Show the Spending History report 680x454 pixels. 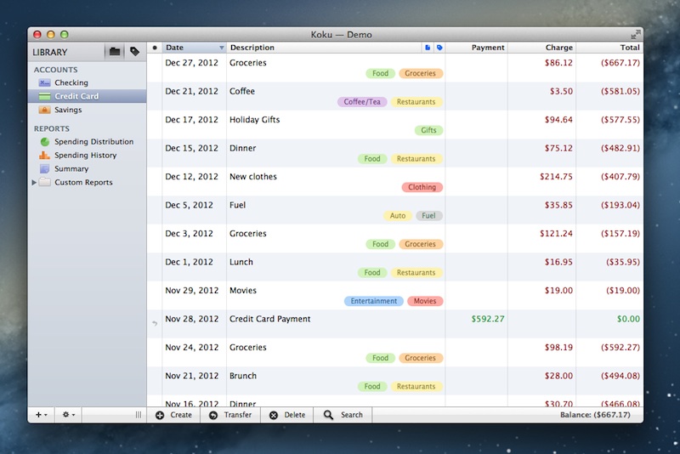coord(85,156)
